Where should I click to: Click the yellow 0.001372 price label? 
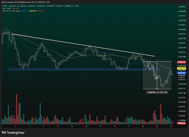(x=181, y=69)
